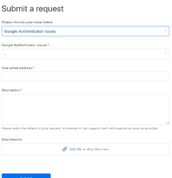Viewport: 172px width, 178px height.
Task: Expand the Google Authenticator issues sub-dropdown
Action: tap(85, 54)
